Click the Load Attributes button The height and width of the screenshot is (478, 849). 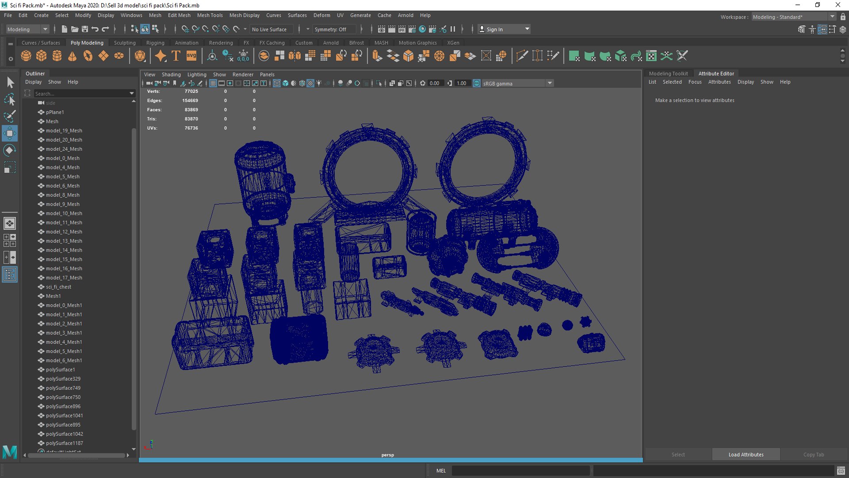[x=746, y=455]
